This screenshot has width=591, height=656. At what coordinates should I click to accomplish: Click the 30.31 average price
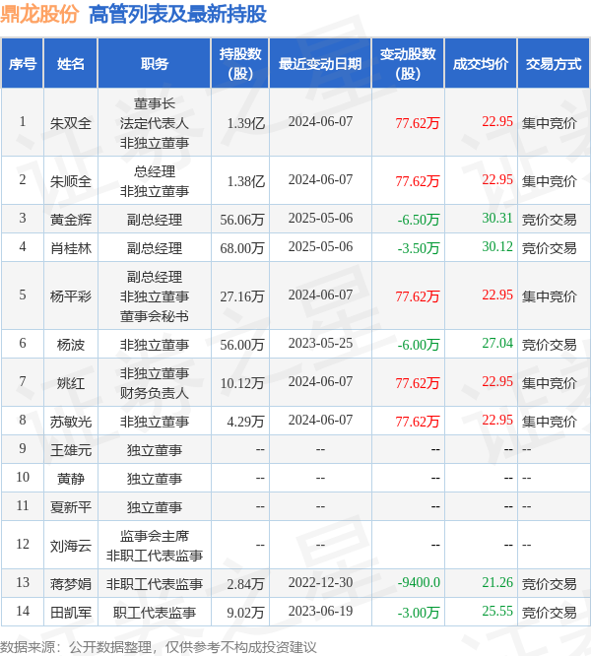tap(497, 218)
